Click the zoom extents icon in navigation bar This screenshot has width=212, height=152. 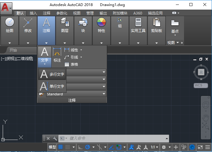click(x=205, y=126)
